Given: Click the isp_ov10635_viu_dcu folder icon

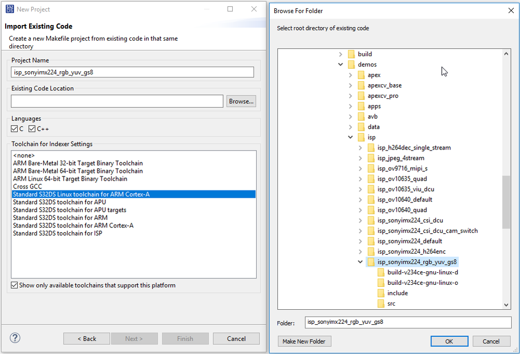Looking at the screenshot, I should point(371,189).
